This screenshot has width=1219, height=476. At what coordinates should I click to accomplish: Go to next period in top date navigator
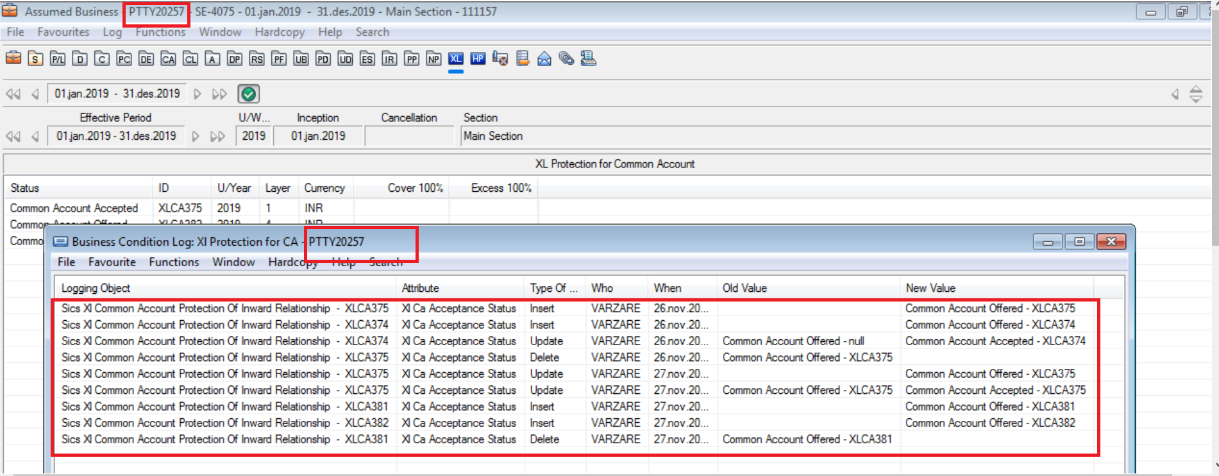198,94
